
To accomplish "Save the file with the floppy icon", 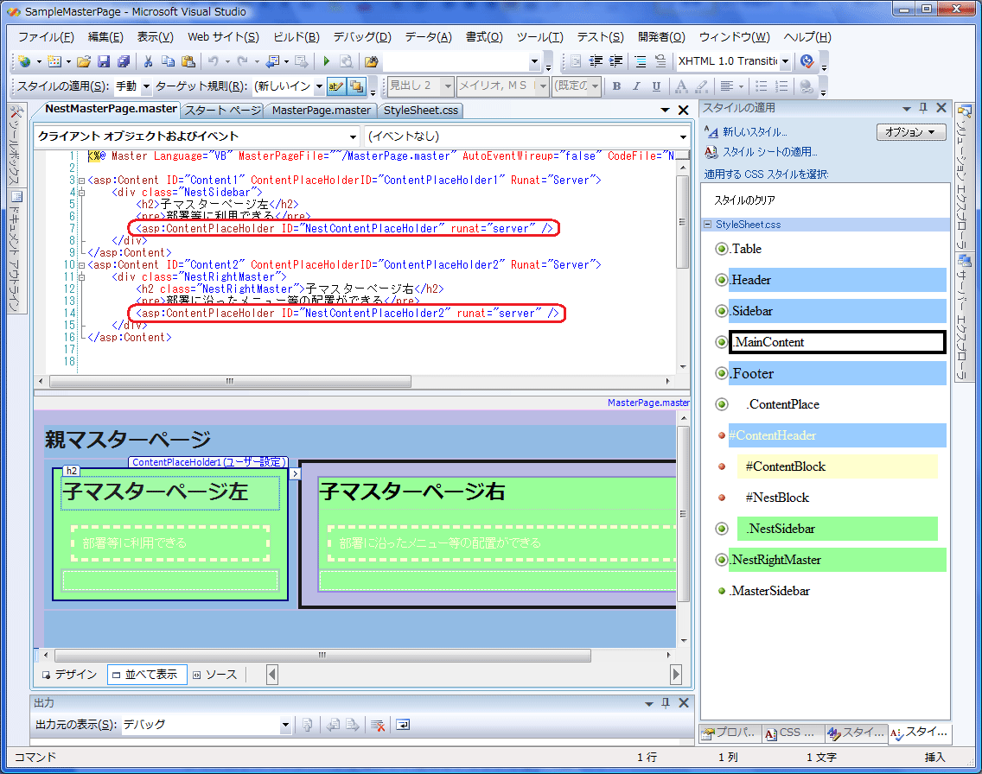I will click(104, 61).
